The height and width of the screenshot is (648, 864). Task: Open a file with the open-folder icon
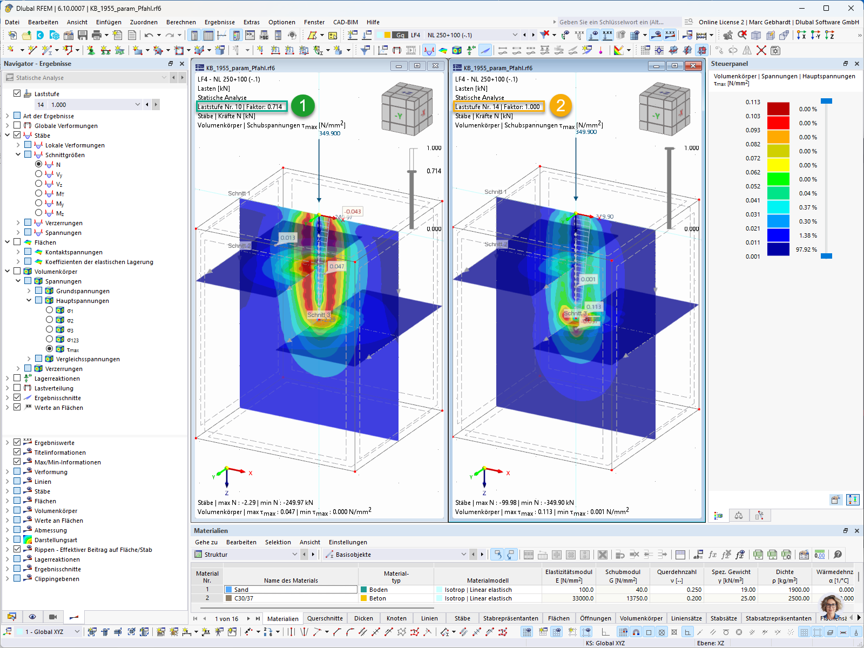point(26,35)
